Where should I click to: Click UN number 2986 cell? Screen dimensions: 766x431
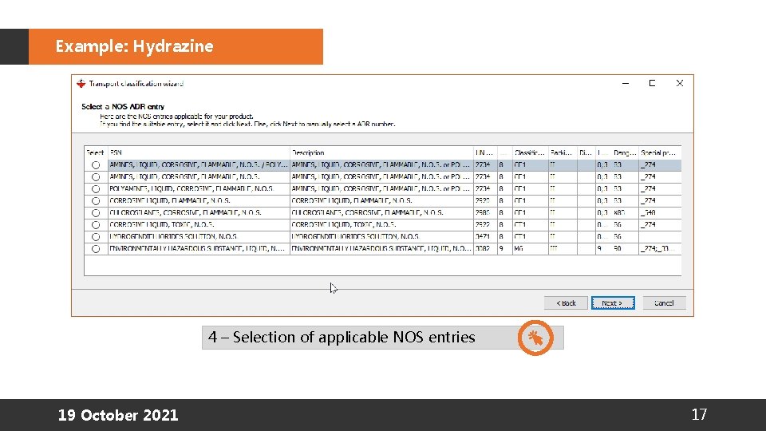485,212
